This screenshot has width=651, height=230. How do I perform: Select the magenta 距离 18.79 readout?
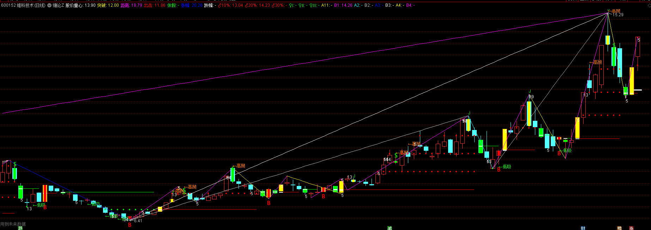[x=131, y=6]
